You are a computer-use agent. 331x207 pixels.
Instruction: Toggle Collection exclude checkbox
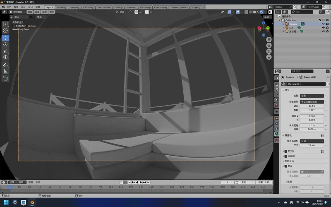319,20
